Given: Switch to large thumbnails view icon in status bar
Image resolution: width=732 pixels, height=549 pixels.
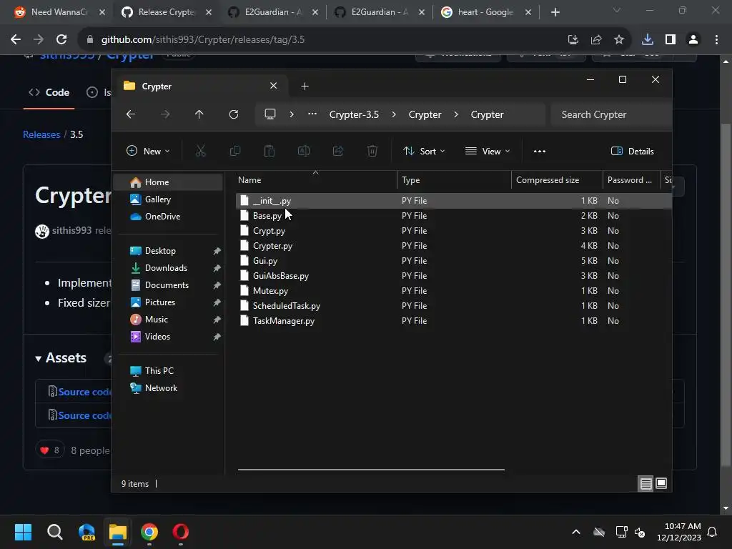Looking at the screenshot, I should coord(661,484).
